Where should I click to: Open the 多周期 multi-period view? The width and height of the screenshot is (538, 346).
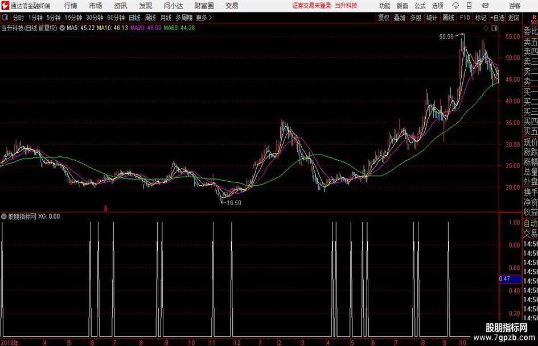(x=184, y=18)
